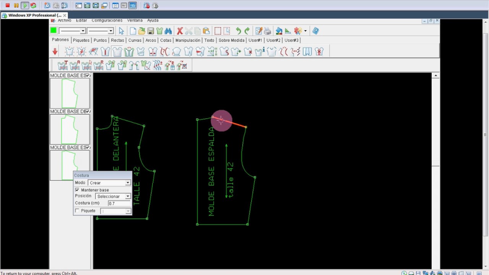This screenshot has height=275, width=489.
Task: Click the red stop VM button
Action: pos(7,5)
